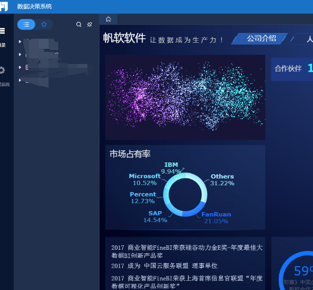Click the home icon tab
The height and width of the screenshot is (290, 313).
[108, 19]
